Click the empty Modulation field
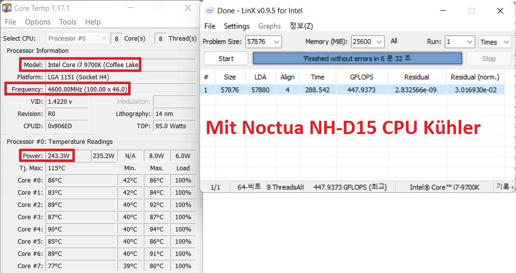 pos(175,101)
